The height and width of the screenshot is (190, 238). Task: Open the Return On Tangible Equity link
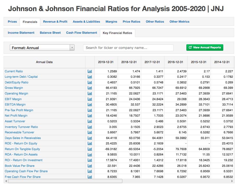pos(22,149)
